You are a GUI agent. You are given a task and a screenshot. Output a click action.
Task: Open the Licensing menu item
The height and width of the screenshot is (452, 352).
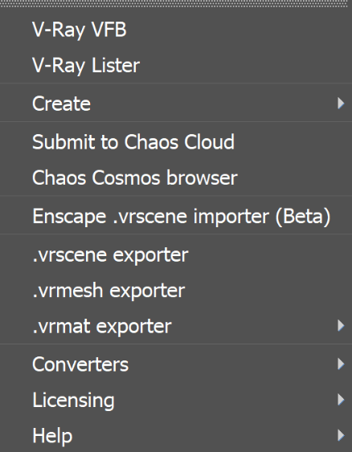[x=176, y=400]
